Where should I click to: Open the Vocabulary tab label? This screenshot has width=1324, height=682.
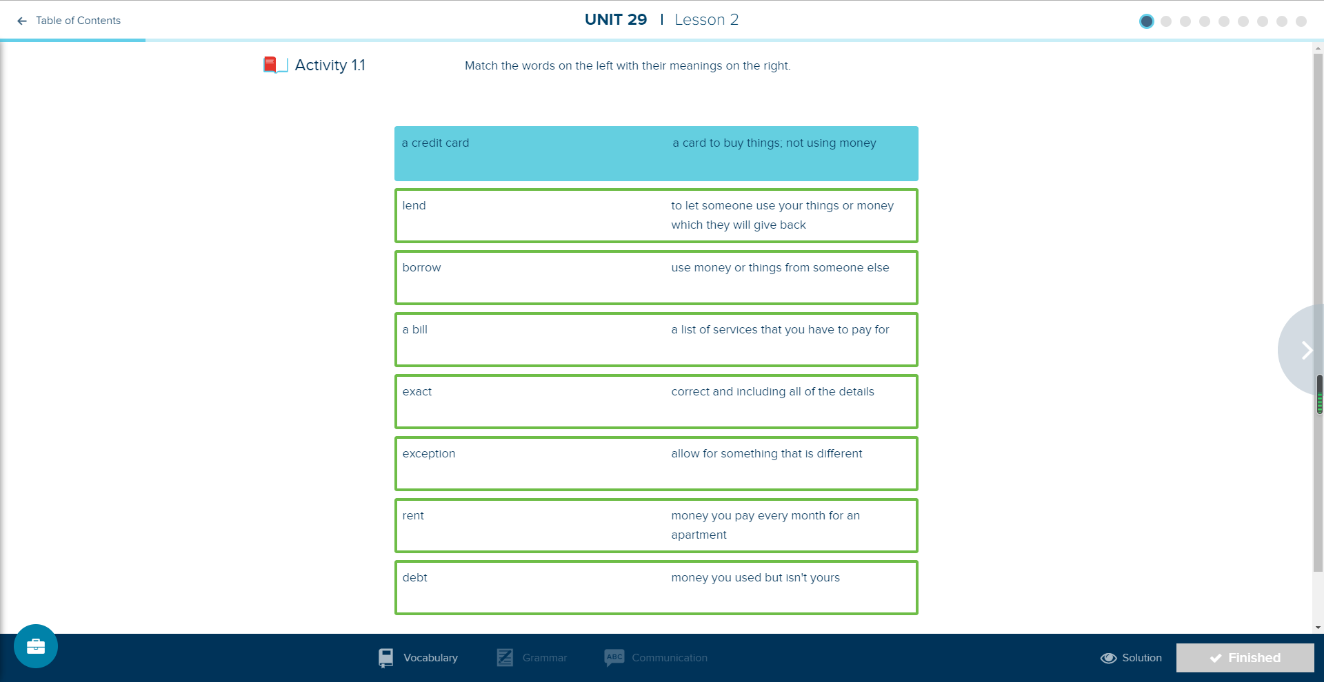(430, 658)
